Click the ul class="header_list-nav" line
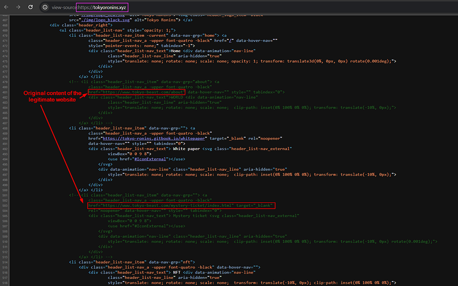Image resolution: width=458 pixels, height=286 pixels. click(x=118, y=30)
